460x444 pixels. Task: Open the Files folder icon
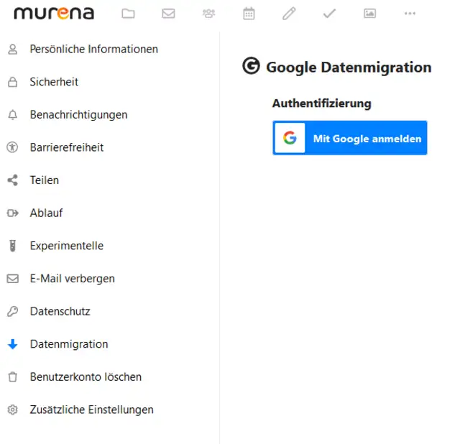click(129, 14)
